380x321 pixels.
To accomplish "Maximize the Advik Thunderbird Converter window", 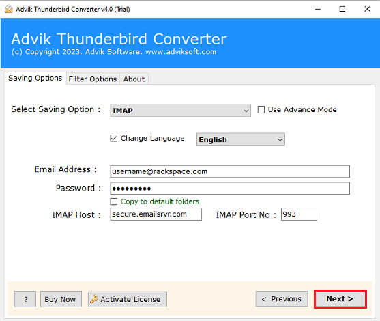I will coord(342,9).
